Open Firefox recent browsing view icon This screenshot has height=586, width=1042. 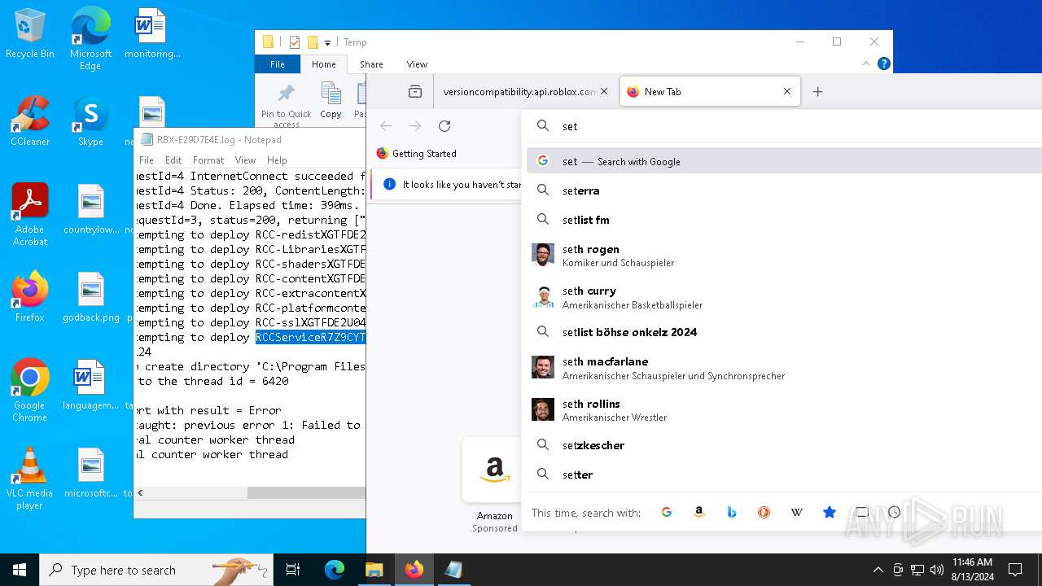click(415, 92)
